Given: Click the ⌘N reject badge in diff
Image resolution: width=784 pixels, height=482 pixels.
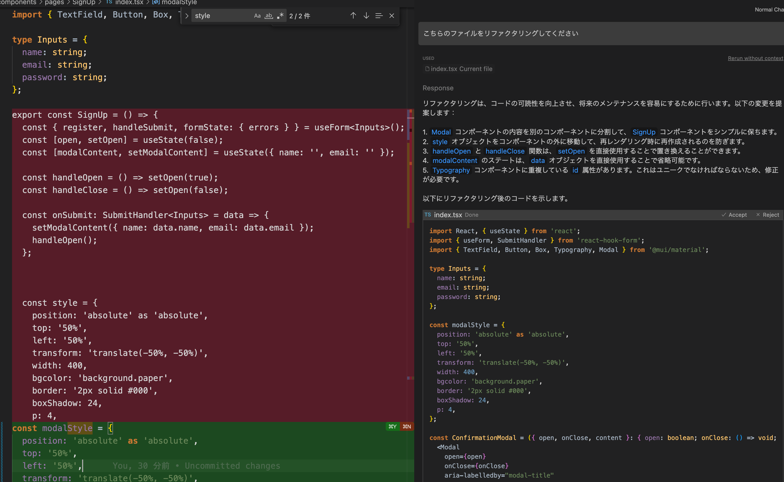Looking at the screenshot, I should coord(407,427).
